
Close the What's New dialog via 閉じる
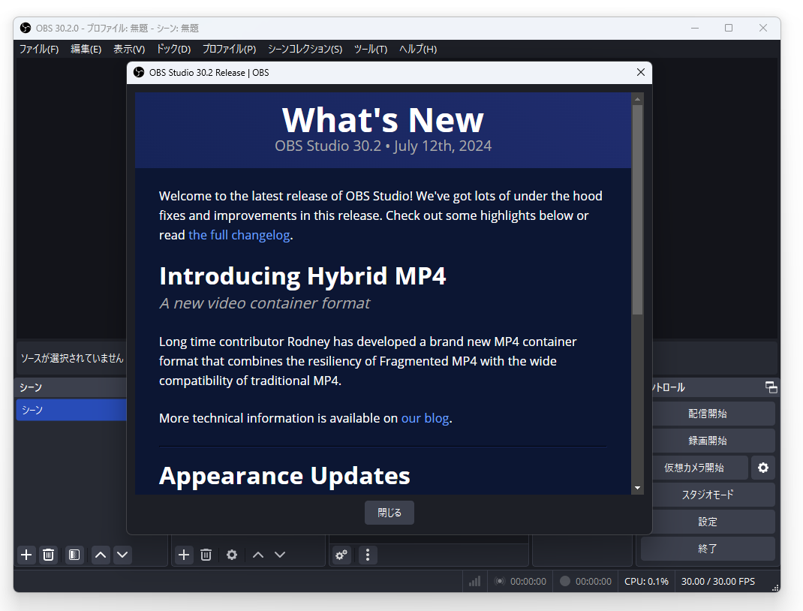click(x=389, y=513)
